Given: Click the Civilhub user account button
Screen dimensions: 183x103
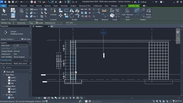Looking at the screenshot, I should point(142,2).
